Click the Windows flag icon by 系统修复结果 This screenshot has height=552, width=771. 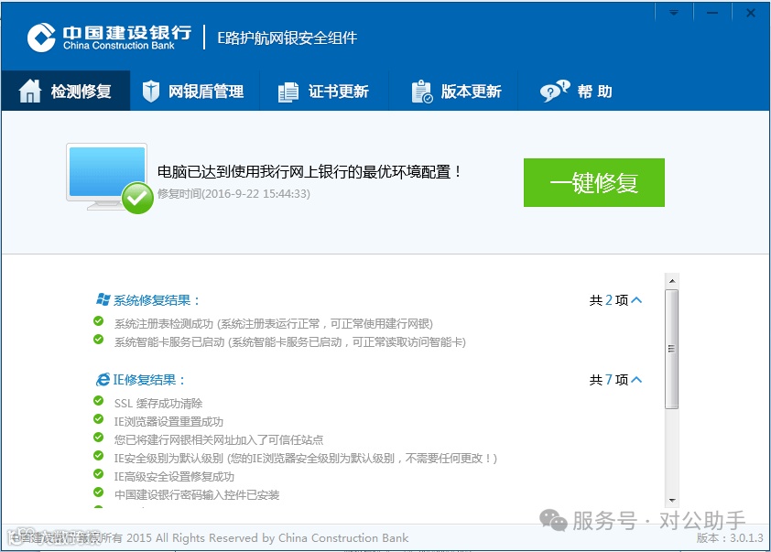[x=103, y=299]
